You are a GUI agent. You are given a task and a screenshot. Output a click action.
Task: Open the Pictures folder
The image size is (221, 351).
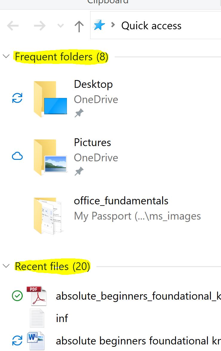tap(50, 157)
